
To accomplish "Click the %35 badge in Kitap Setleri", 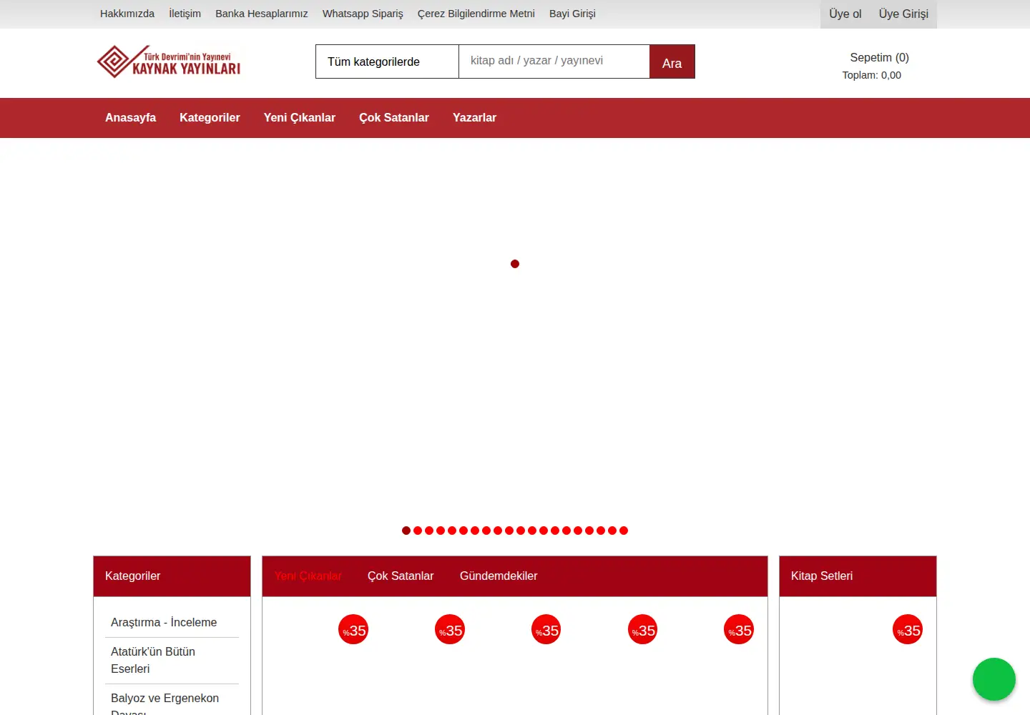I will pos(908,630).
